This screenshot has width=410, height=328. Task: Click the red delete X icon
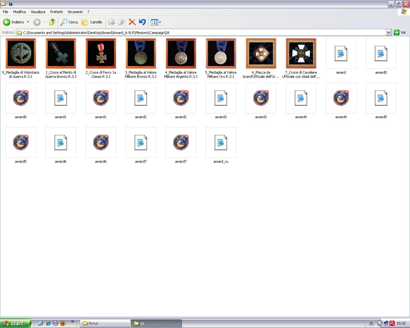click(132, 22)
